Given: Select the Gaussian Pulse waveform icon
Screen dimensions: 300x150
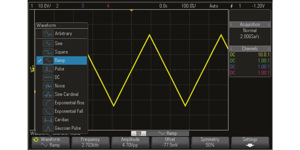Looking at the screenshot, I should point(48,128).
